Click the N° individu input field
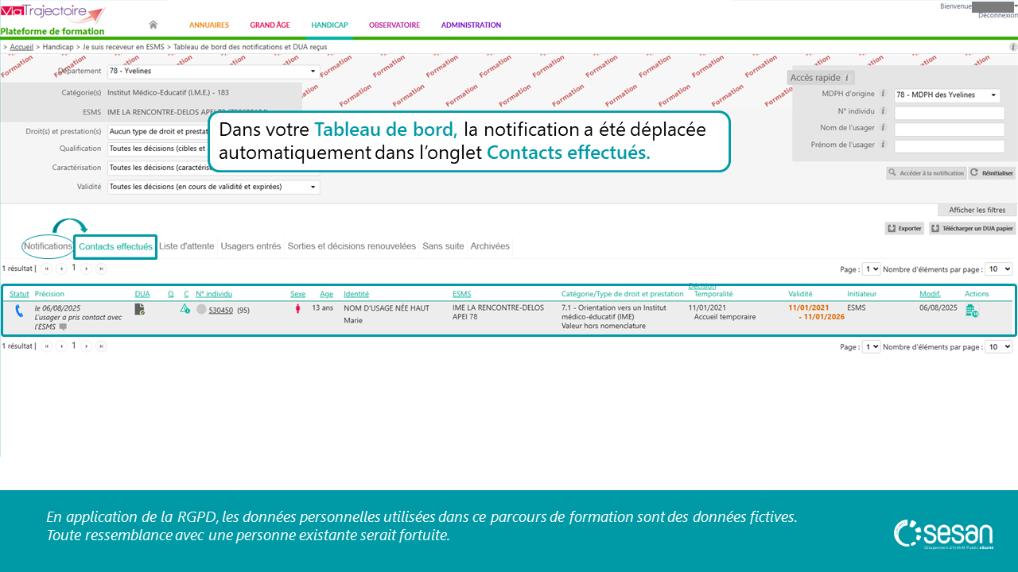Viewport: 1018px width, 572px height. (949, 113)
